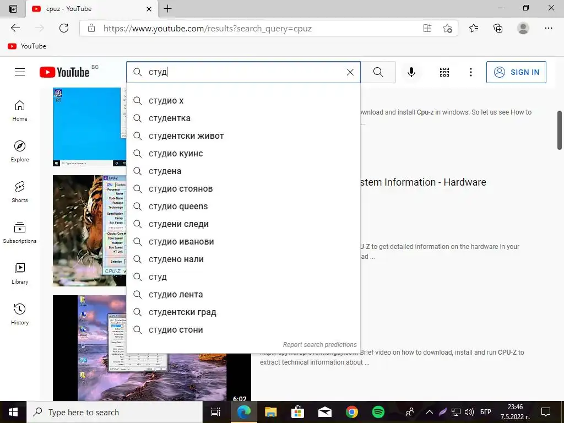Select suggestion 'студио х'
Image resolution: width=564 pixels, height=423 pixels.
(243, 101)
